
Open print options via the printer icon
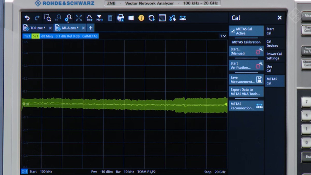(121, 18)
